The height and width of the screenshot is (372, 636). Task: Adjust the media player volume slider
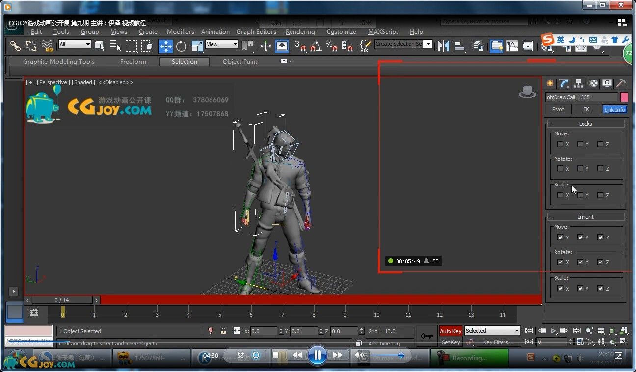pyautogui.click(x=387, y=355)
